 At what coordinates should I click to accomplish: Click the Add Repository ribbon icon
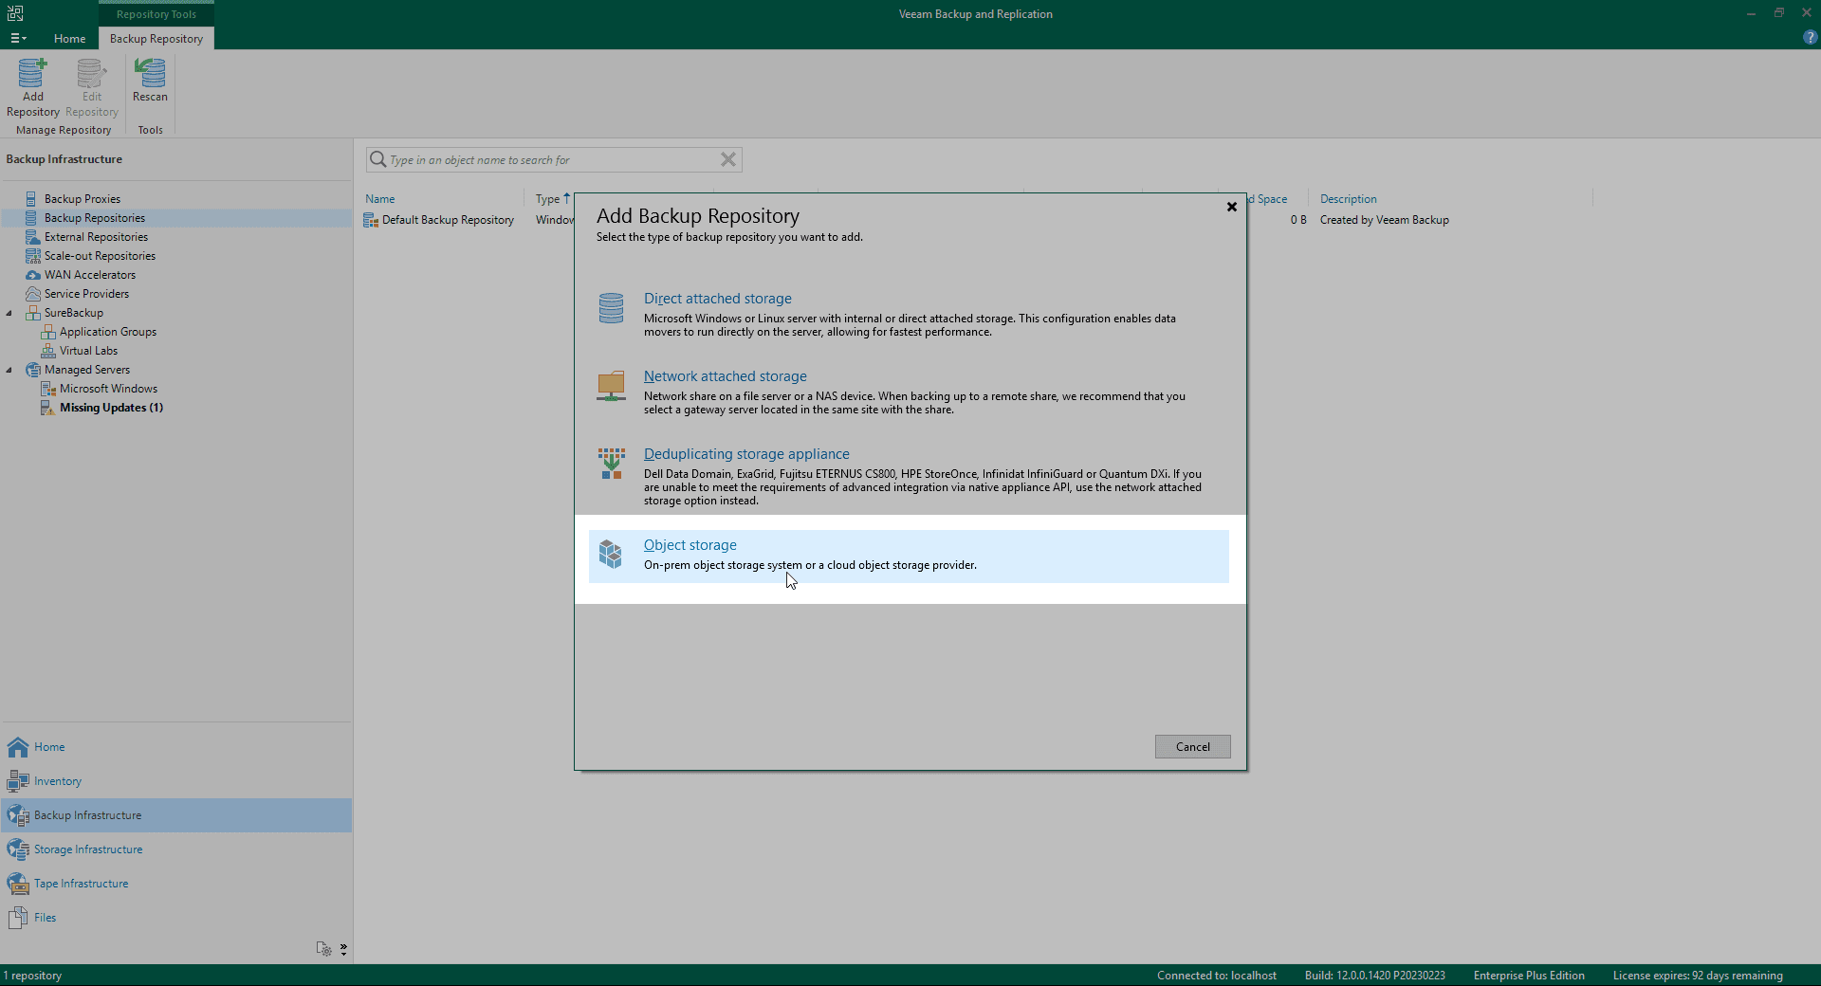[x=32, y=74]
